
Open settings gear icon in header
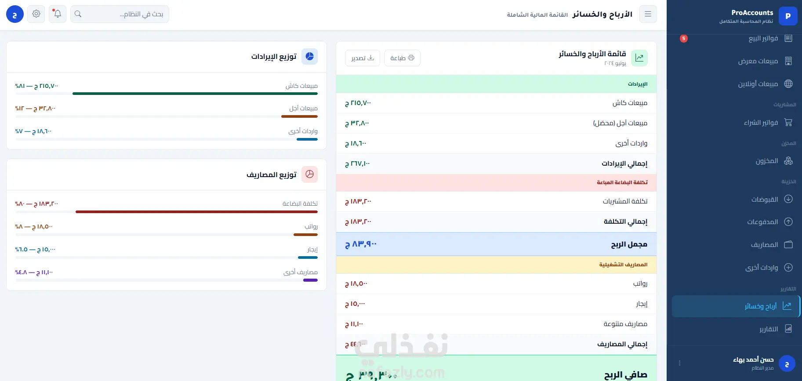36,14
